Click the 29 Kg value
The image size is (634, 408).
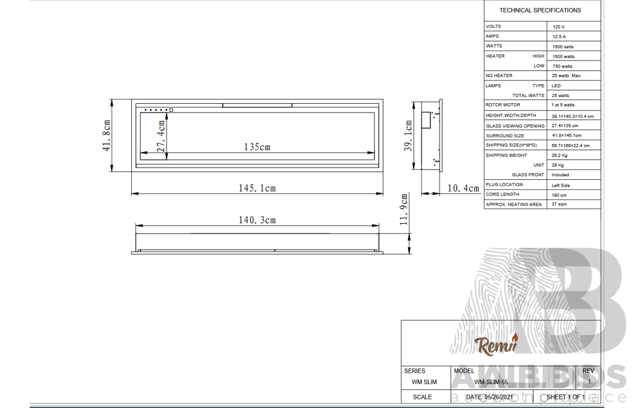pyautogui.click(x=557, y=165)
